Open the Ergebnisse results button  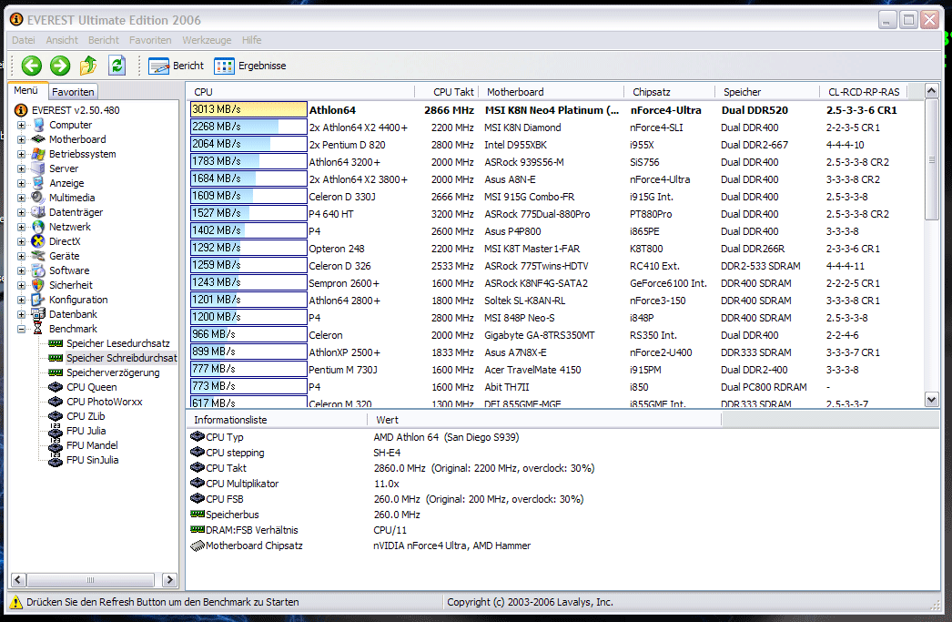pyautogui.click(x=249, y=66)
